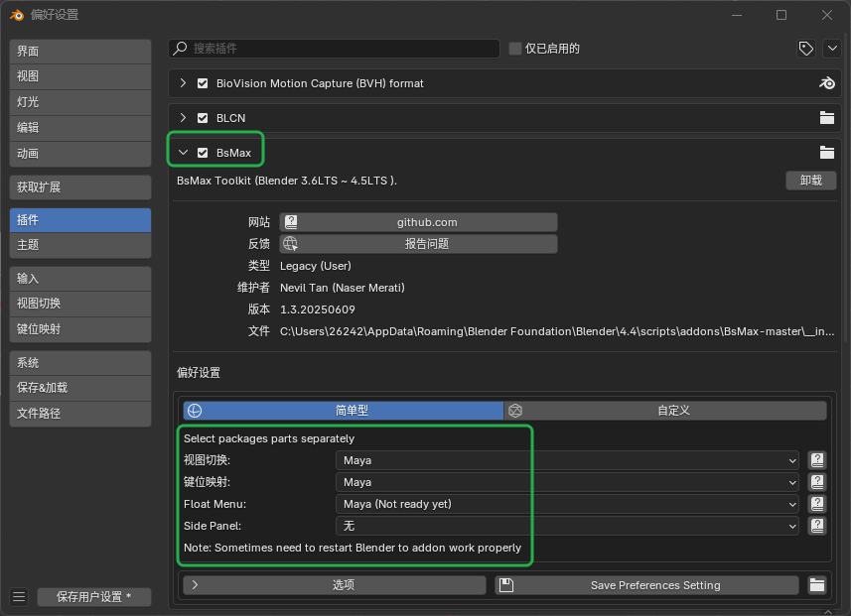This screenshot has height=616, width=851.
Task: Open the 保存&加载 (Save & Load) section
Action: (x=80, y=388)
